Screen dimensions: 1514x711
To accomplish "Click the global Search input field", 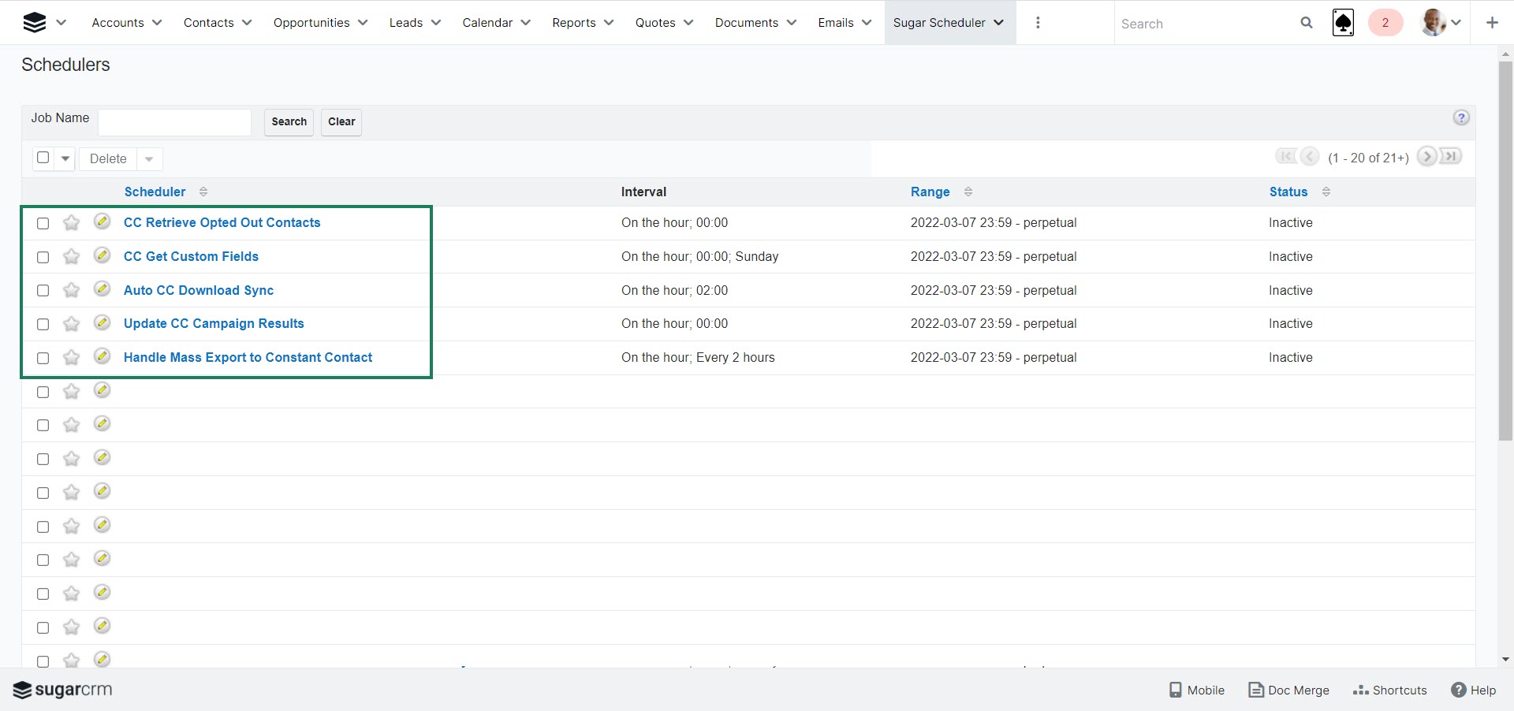I will [x=1206, y=24].
